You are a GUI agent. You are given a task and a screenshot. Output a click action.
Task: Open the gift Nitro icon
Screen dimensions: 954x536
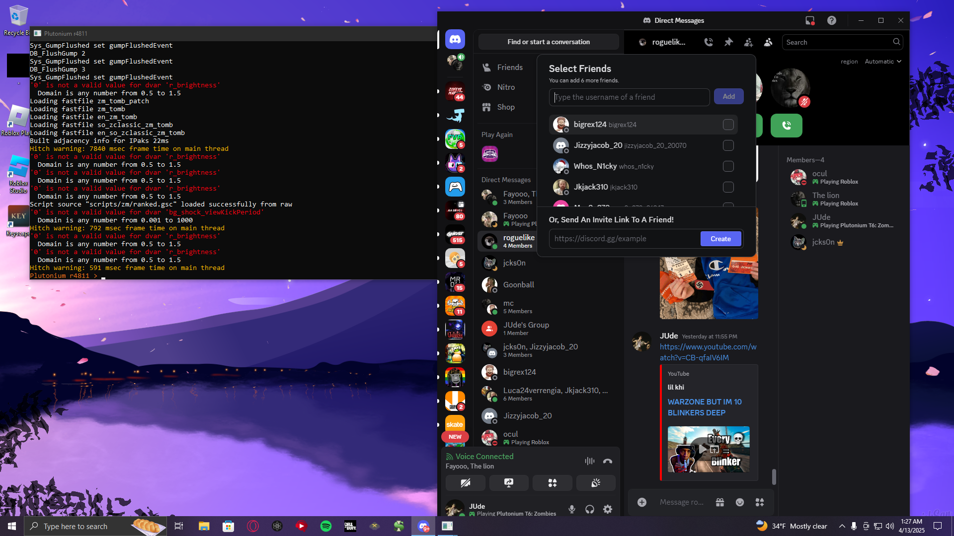click(x=720, y=502)
